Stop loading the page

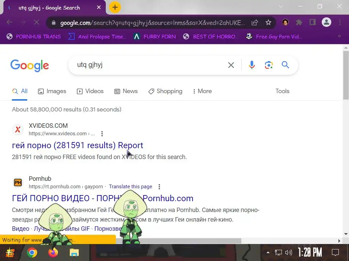[x=36, y=22]
